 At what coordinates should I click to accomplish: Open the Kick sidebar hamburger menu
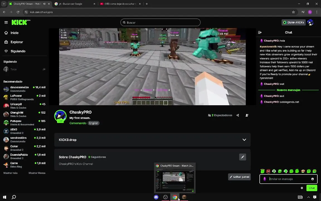(x=6, y=22)
